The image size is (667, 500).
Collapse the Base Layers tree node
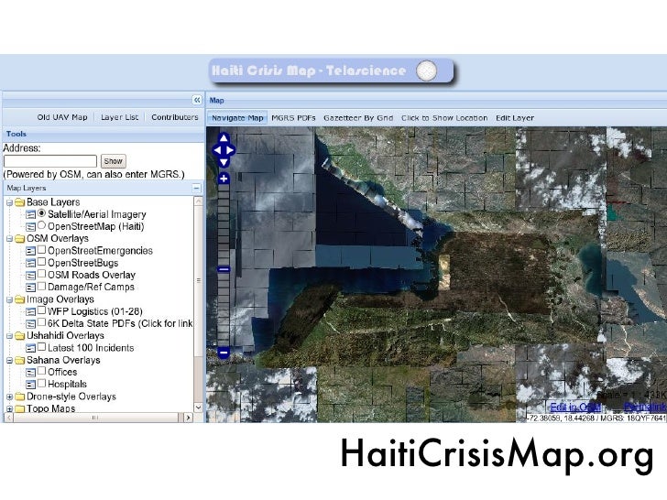tap(9, 202)
